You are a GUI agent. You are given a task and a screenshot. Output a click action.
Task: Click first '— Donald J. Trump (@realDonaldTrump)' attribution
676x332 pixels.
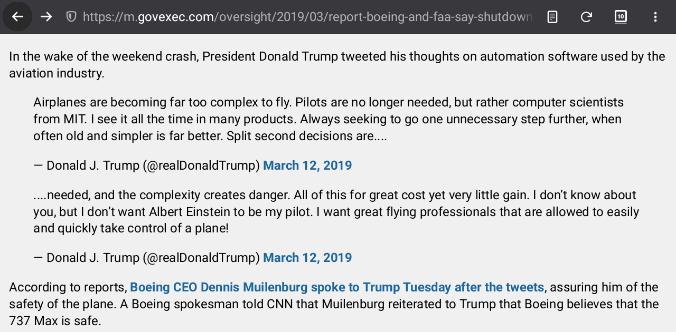(x=147, y=165)
